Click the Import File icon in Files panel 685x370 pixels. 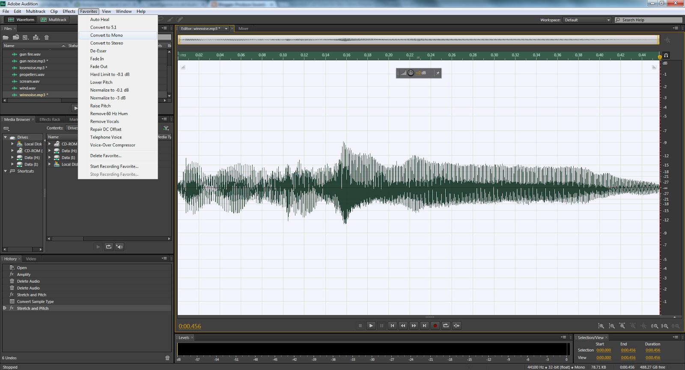(x=16, y=37)
